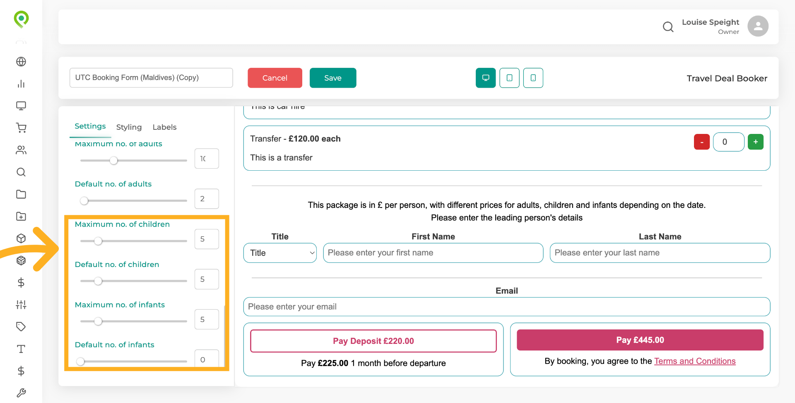This screenshot has height=403, width=795.
Task: Expand the Title dropdown
Action: tap(280, 253)
